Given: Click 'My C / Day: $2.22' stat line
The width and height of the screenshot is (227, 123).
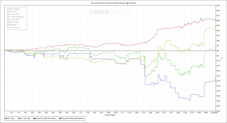Looking at the screenshot, I should pos(14,27).
